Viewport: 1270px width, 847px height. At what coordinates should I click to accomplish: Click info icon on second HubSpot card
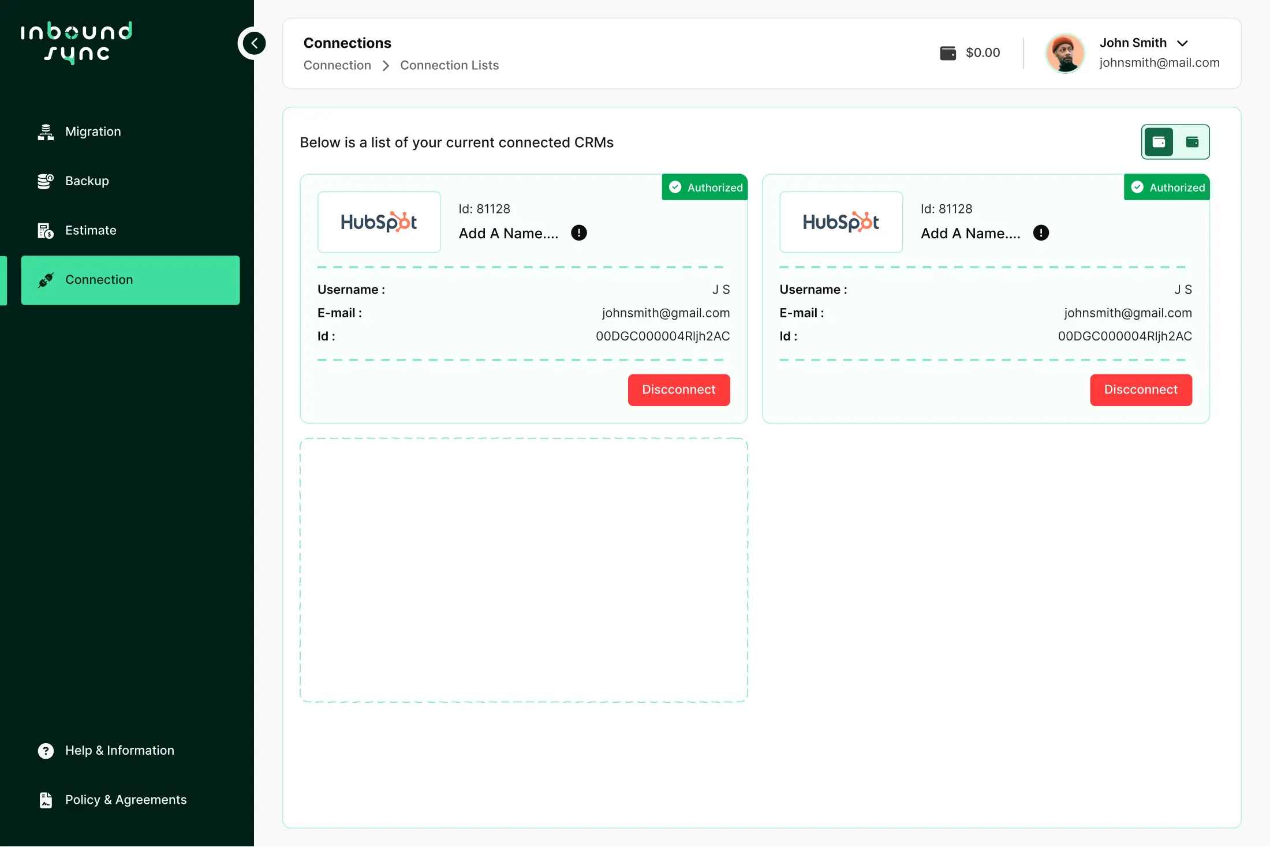point(1040,233)
